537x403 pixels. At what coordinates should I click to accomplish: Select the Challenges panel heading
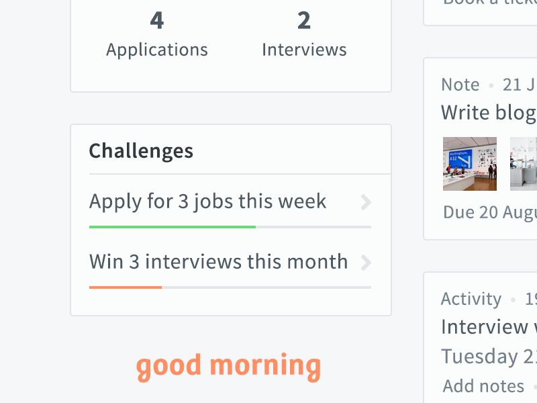point(141,150)
